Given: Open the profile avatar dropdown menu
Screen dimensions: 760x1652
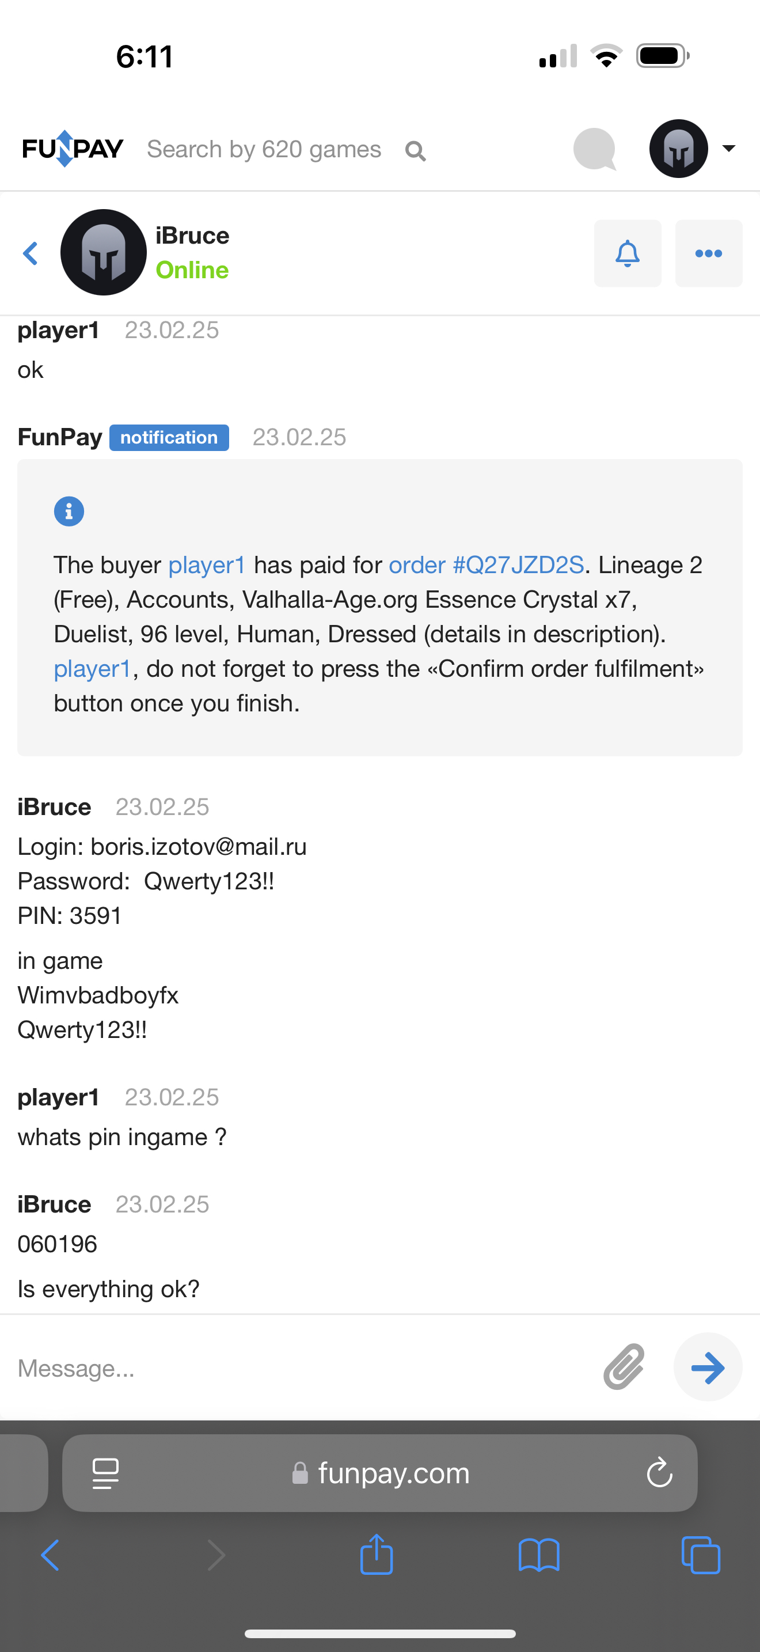Looking at the screenshot, I should [692, 149].
